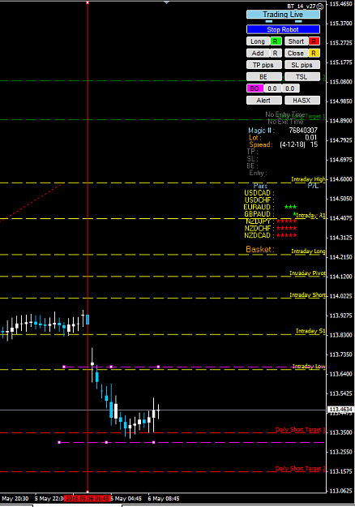This screenshot has height=507, width=355.
Task: Toggle the Trading Live button
Action: (x=283, y=15)
